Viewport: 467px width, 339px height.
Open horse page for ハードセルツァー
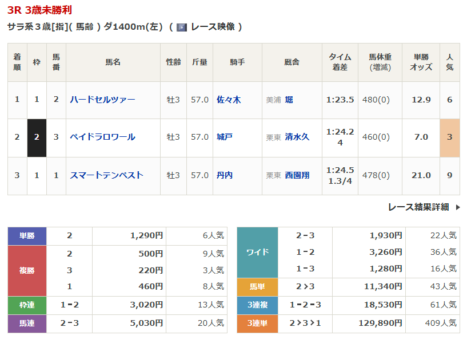tap(102, 100)
